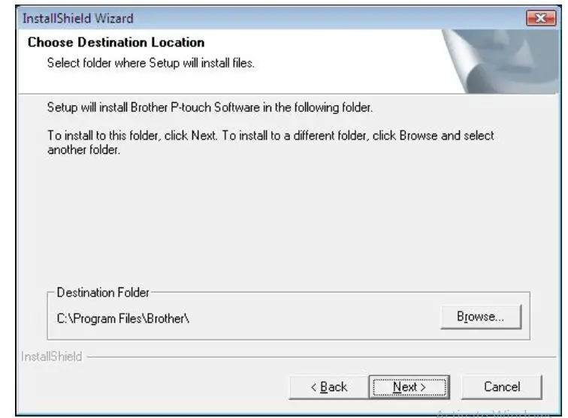Viewport: 568px width, 418px height.
Task: Click the Activate Windows watermark text
Action: tap(494, 413)
